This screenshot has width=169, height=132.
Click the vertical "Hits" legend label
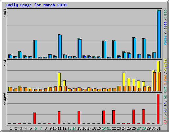(165, 14)
